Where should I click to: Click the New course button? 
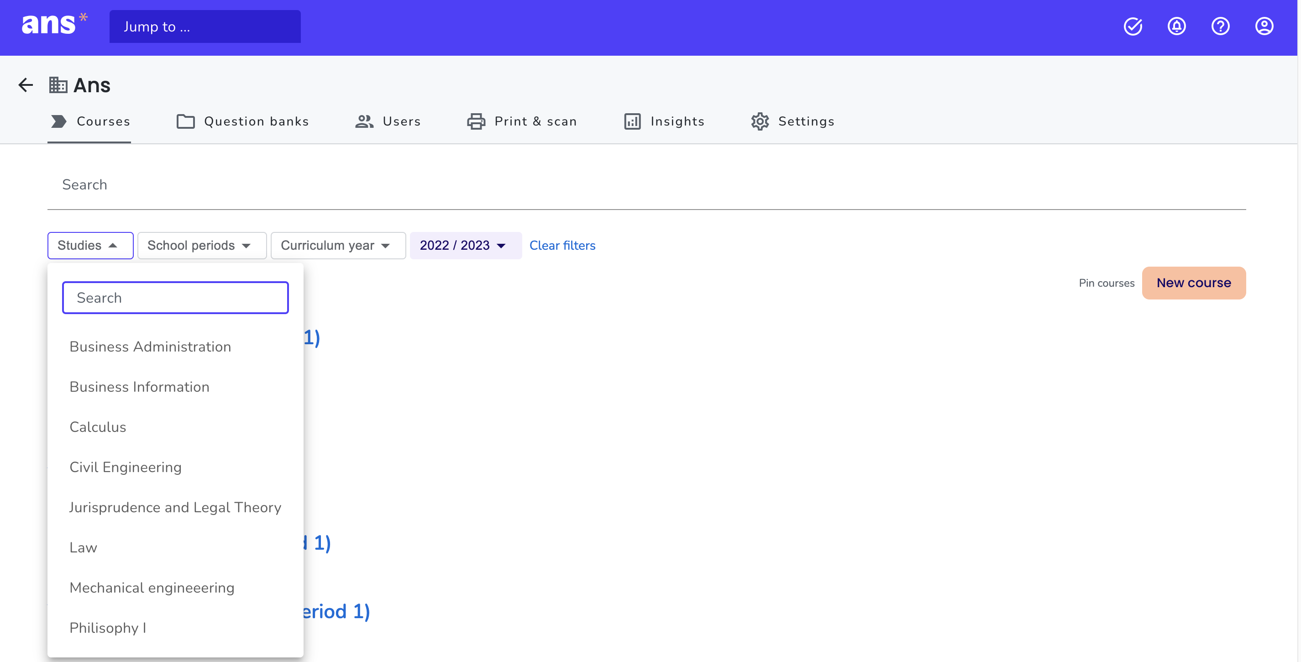tap(1193, 283)
